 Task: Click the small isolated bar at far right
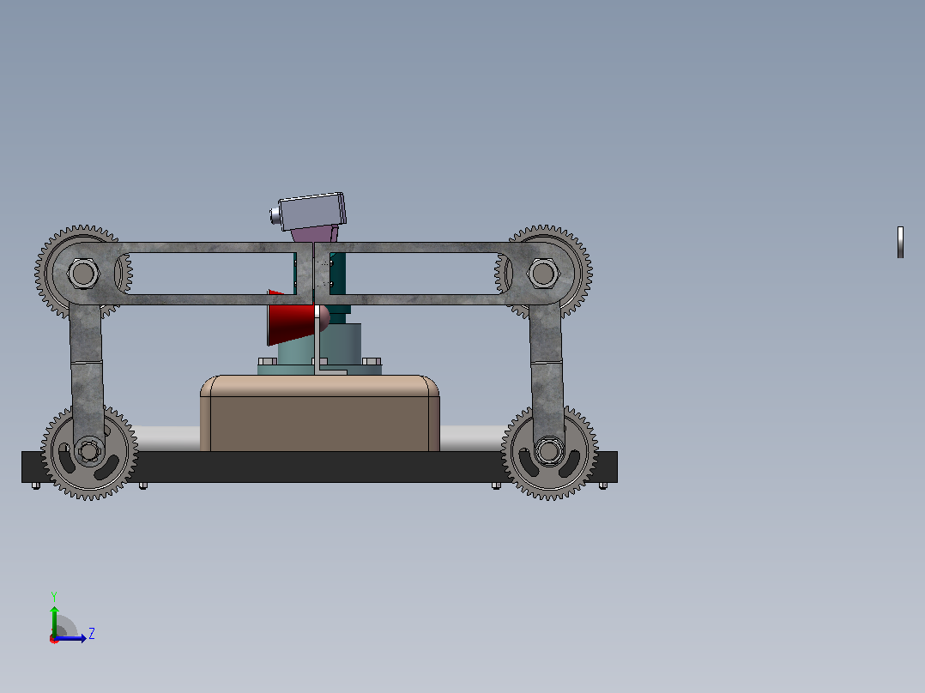(900, 243)
